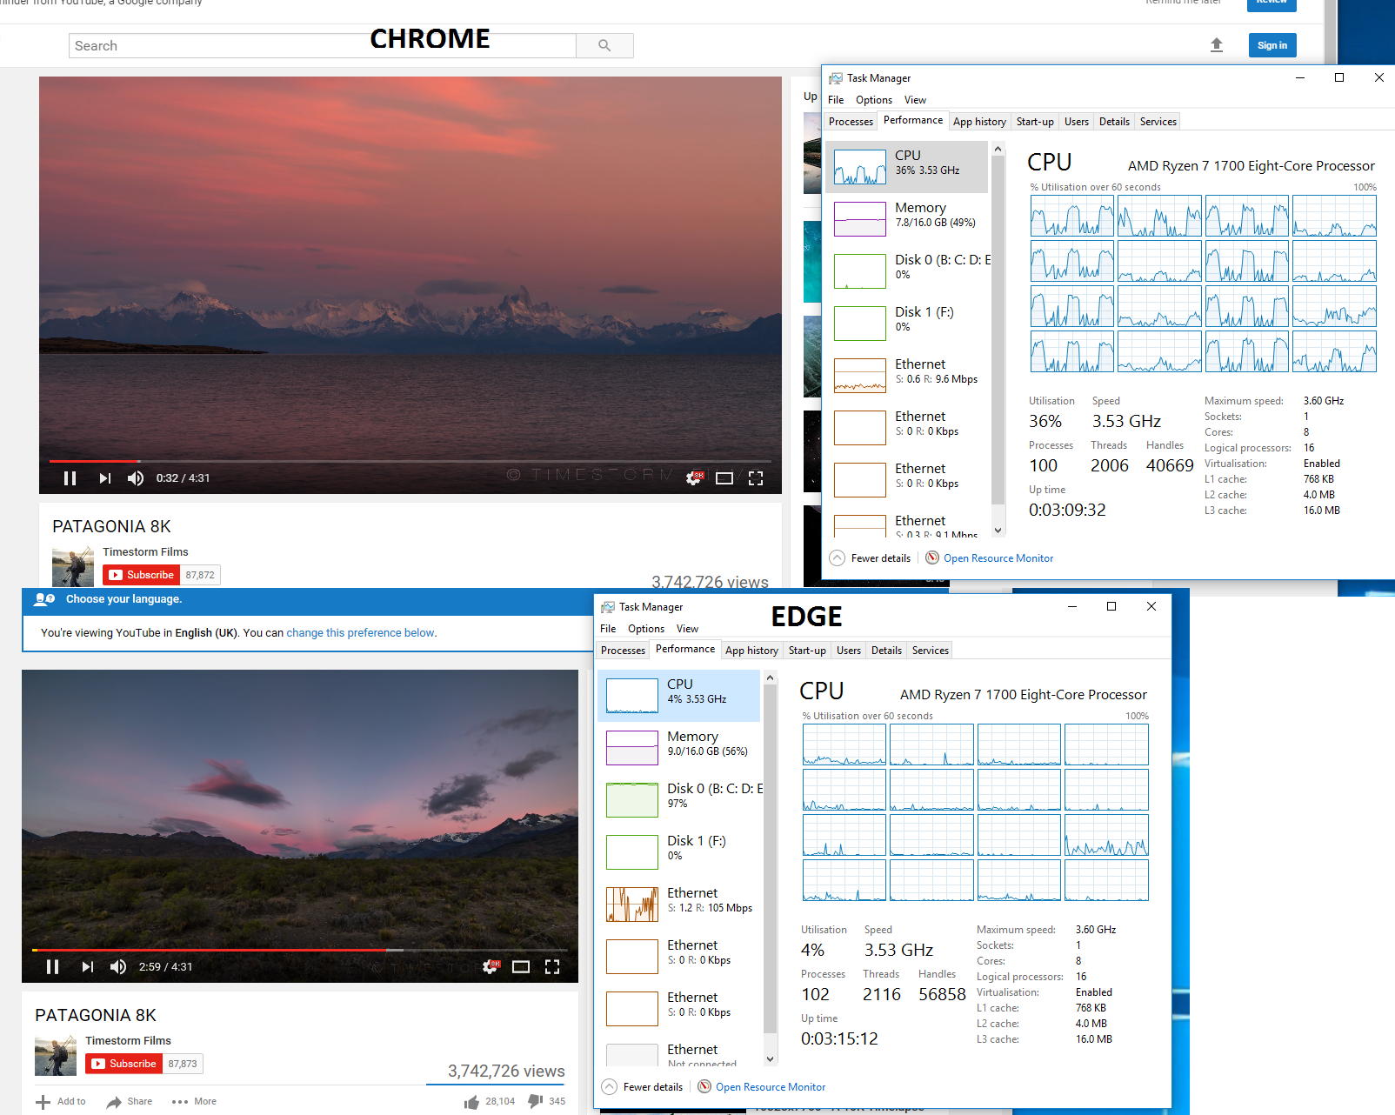The height and width of the screenshot is (1115, 1395).
Task: Select Disk 0 97% in lower Task Manager
Action: click(678, 799)
